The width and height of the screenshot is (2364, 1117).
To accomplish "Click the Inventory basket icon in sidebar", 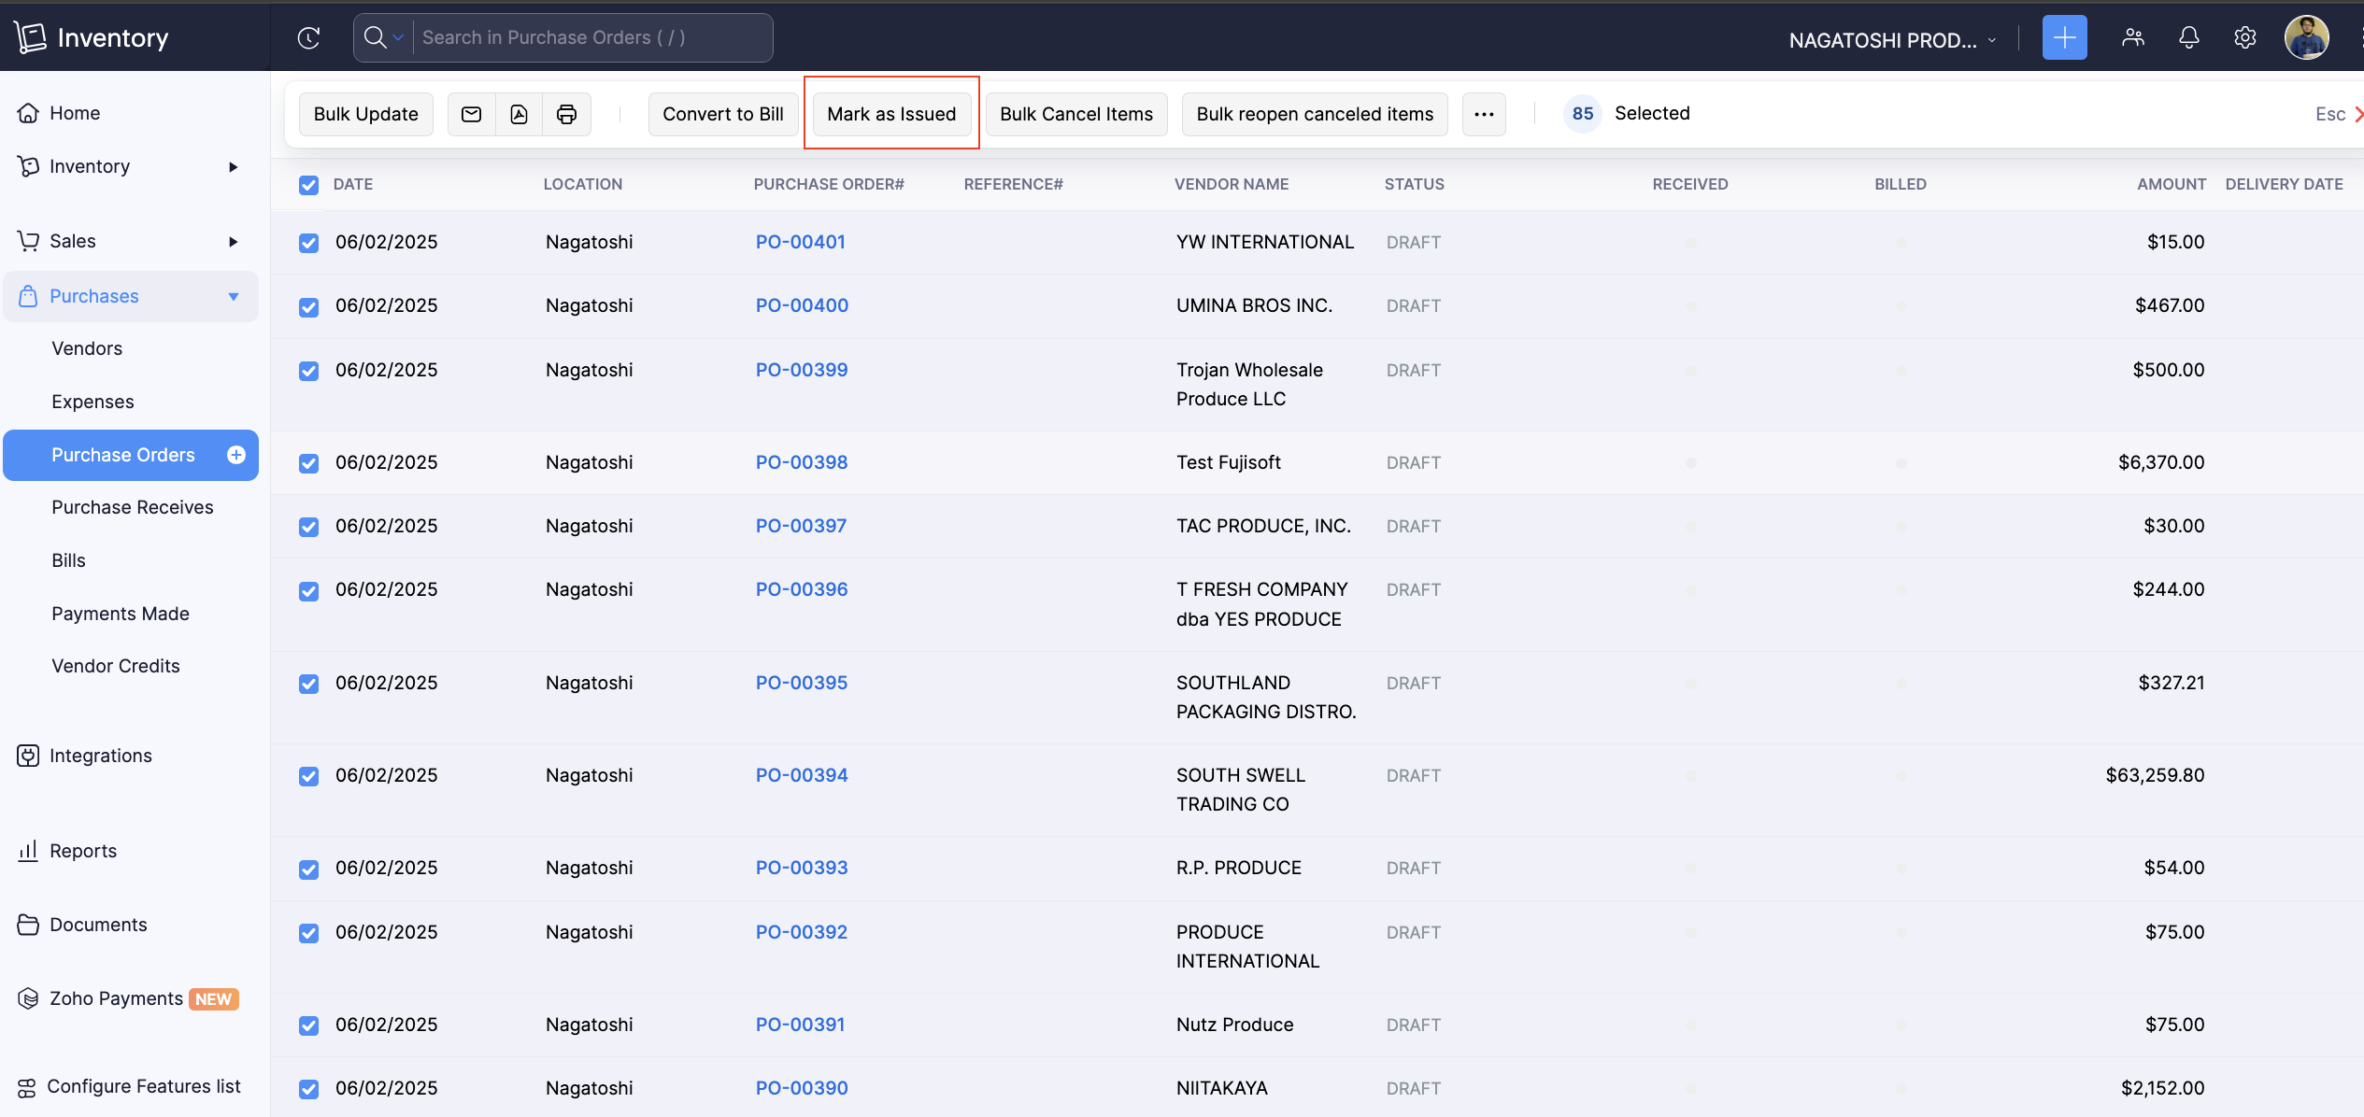I will pos(28,166).
